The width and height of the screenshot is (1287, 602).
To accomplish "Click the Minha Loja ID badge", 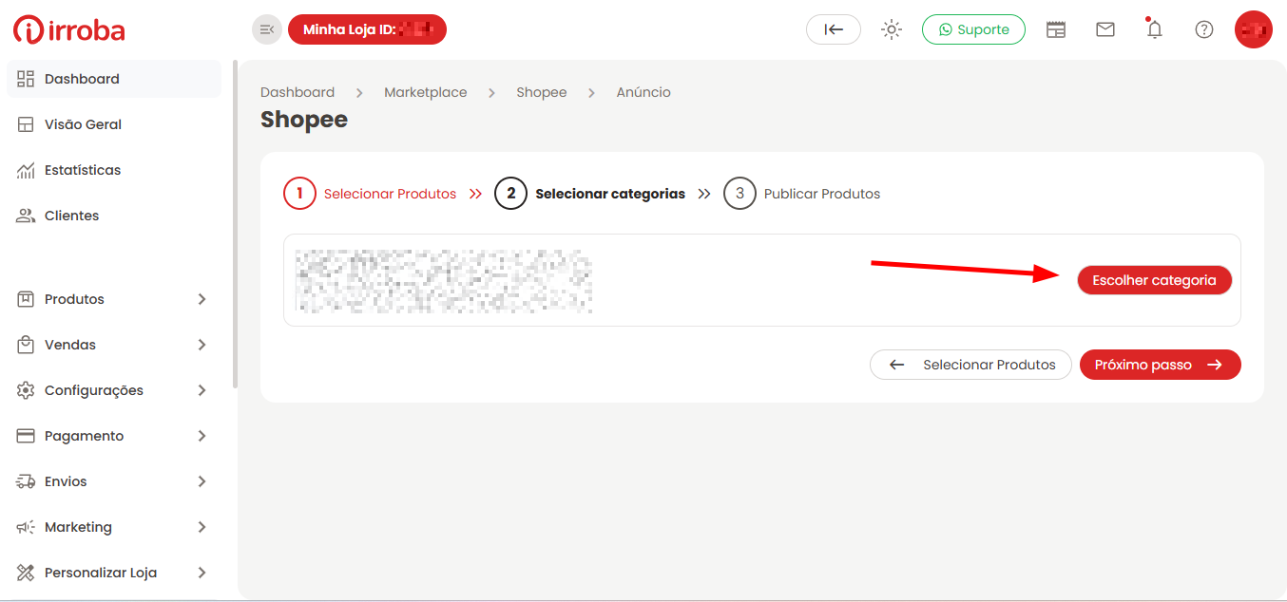I will pyautogui.click(x=367, y=29).
